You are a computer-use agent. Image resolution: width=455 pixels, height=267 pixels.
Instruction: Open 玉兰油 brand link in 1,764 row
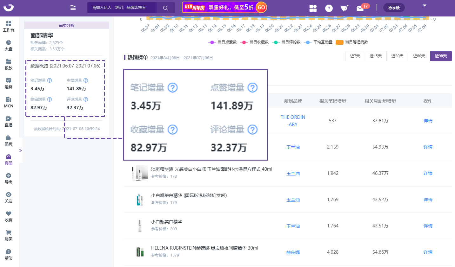click(293, 226)
